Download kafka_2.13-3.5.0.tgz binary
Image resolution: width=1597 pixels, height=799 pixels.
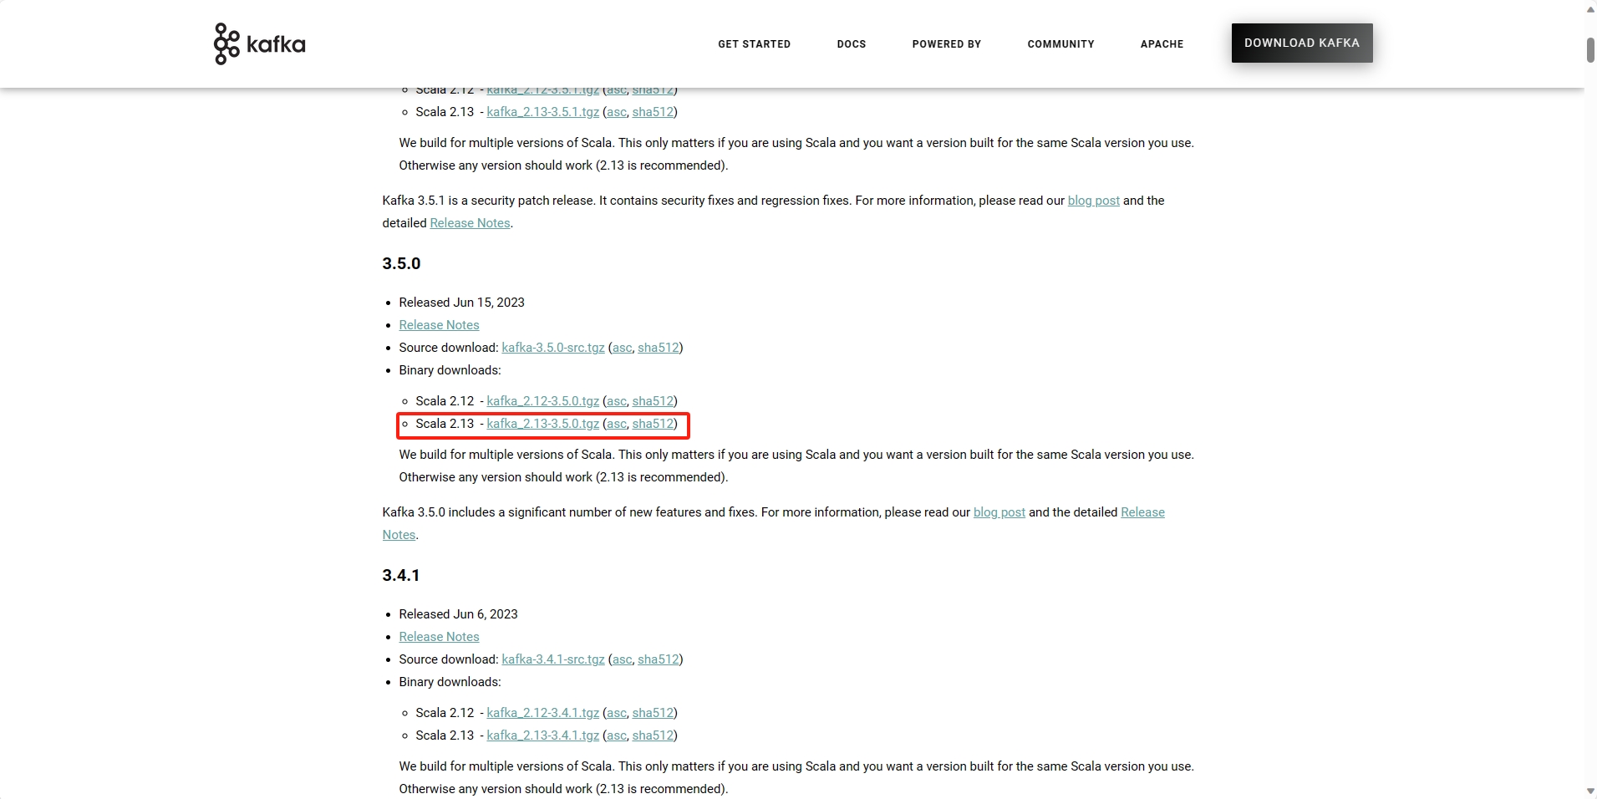pyautogui.click(x=542, y=424)
